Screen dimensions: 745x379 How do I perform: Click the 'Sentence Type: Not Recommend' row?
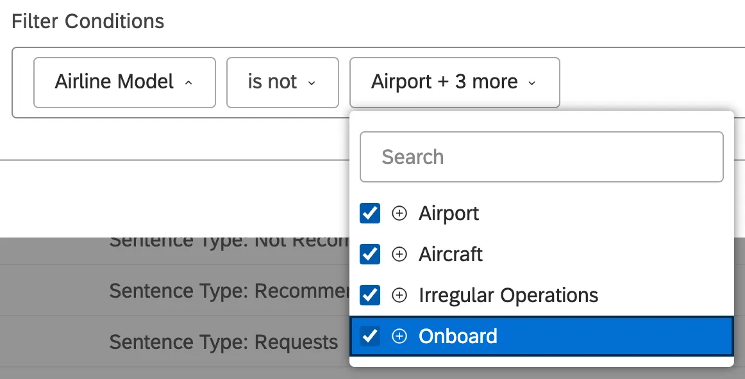click(x=224, y=240)
